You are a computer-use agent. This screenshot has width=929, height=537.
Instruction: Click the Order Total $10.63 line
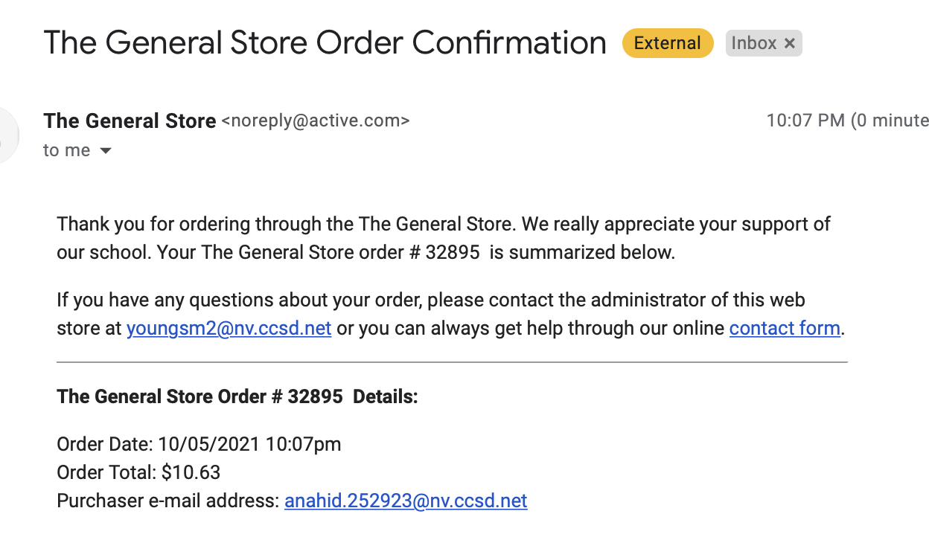point(138,472)
